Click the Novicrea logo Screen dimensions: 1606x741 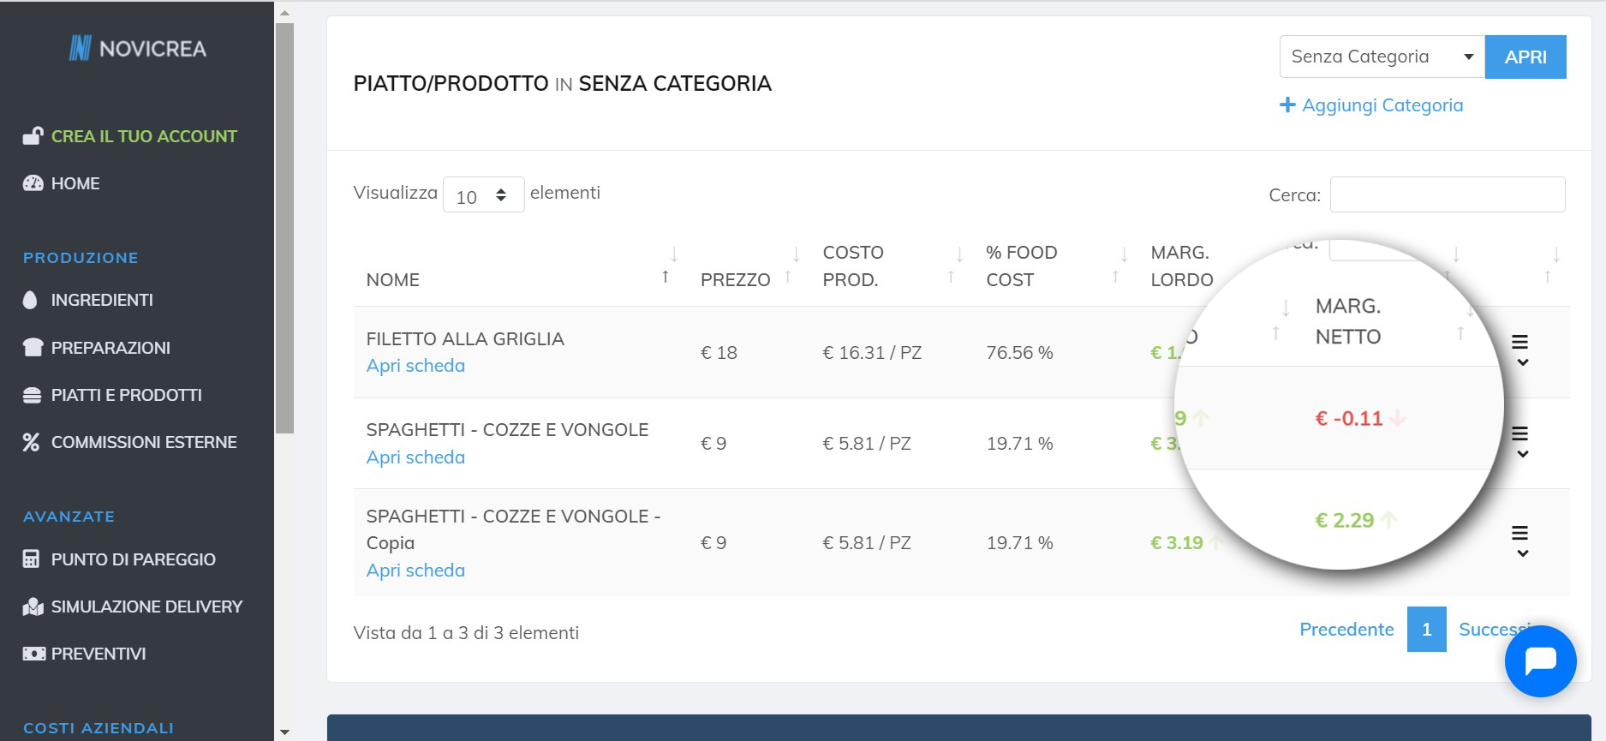pos(137,49)
